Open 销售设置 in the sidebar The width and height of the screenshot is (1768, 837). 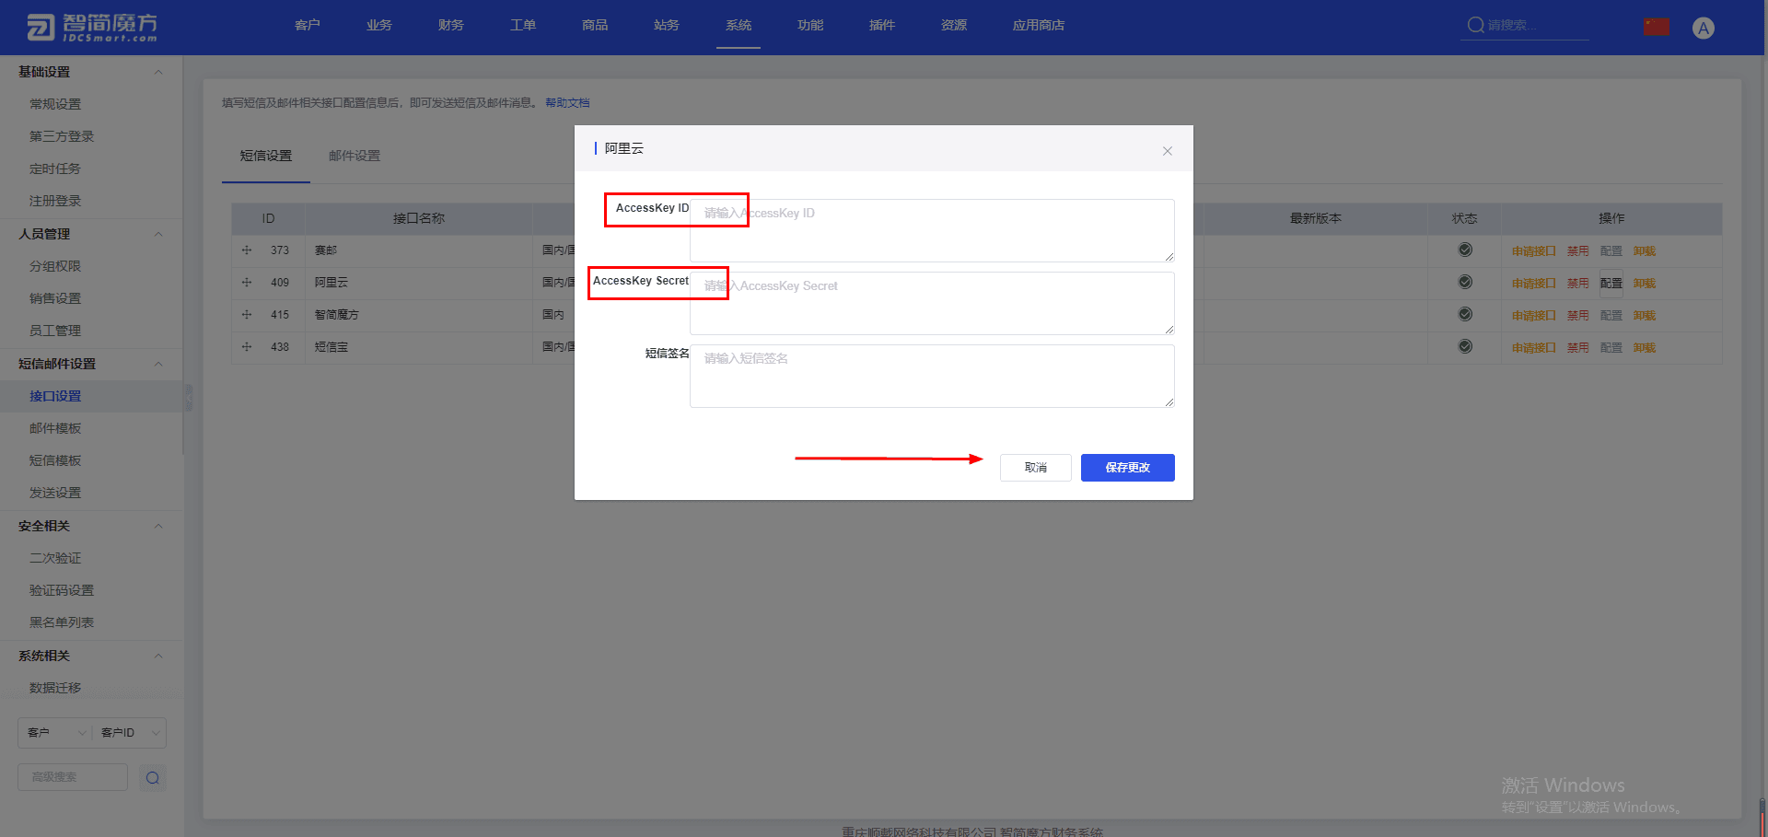55,298
